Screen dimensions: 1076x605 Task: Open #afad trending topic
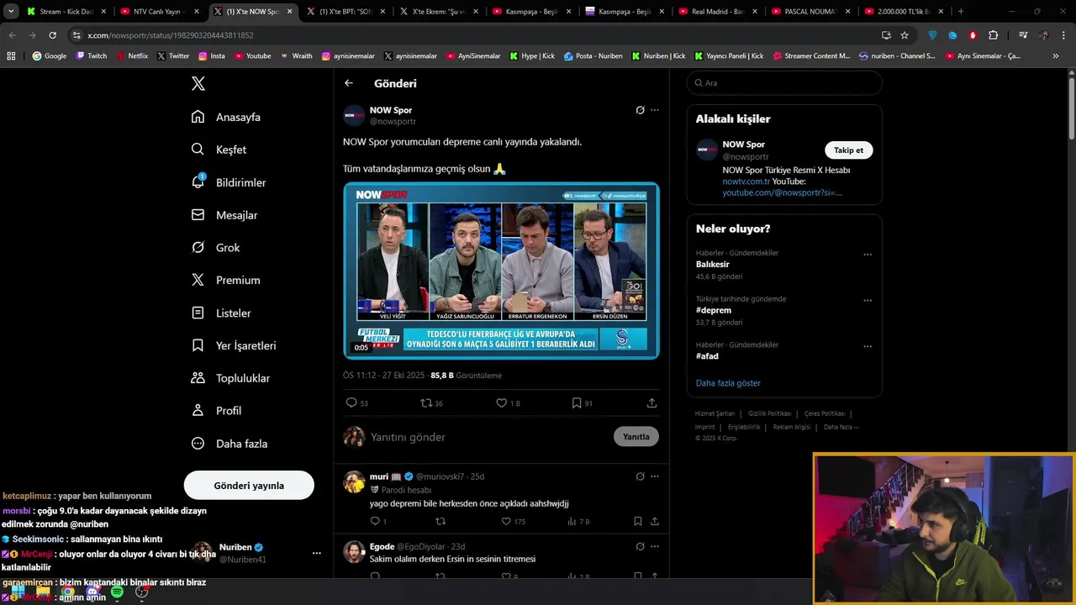pyautogui.click(x=707, y=356)
